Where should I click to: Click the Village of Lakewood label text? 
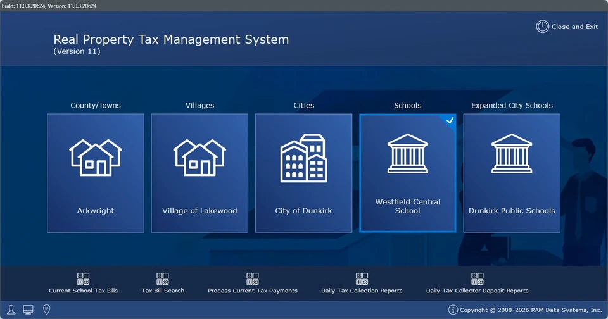(199, 211)
